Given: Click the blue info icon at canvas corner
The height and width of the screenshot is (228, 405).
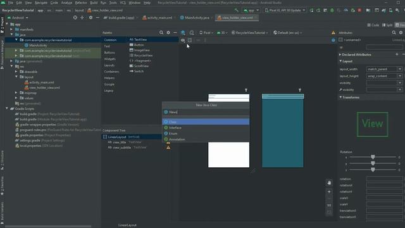Looking at the screenshot, I should pyautogui.click(x=333, y=40).
